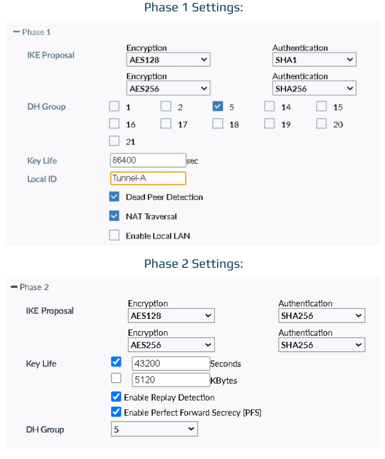Image resolution: width=385 pixels, height=459 pixels.
Task: Open Phase 2 AES128 encryption dropdown
Action: click(171, 316)
